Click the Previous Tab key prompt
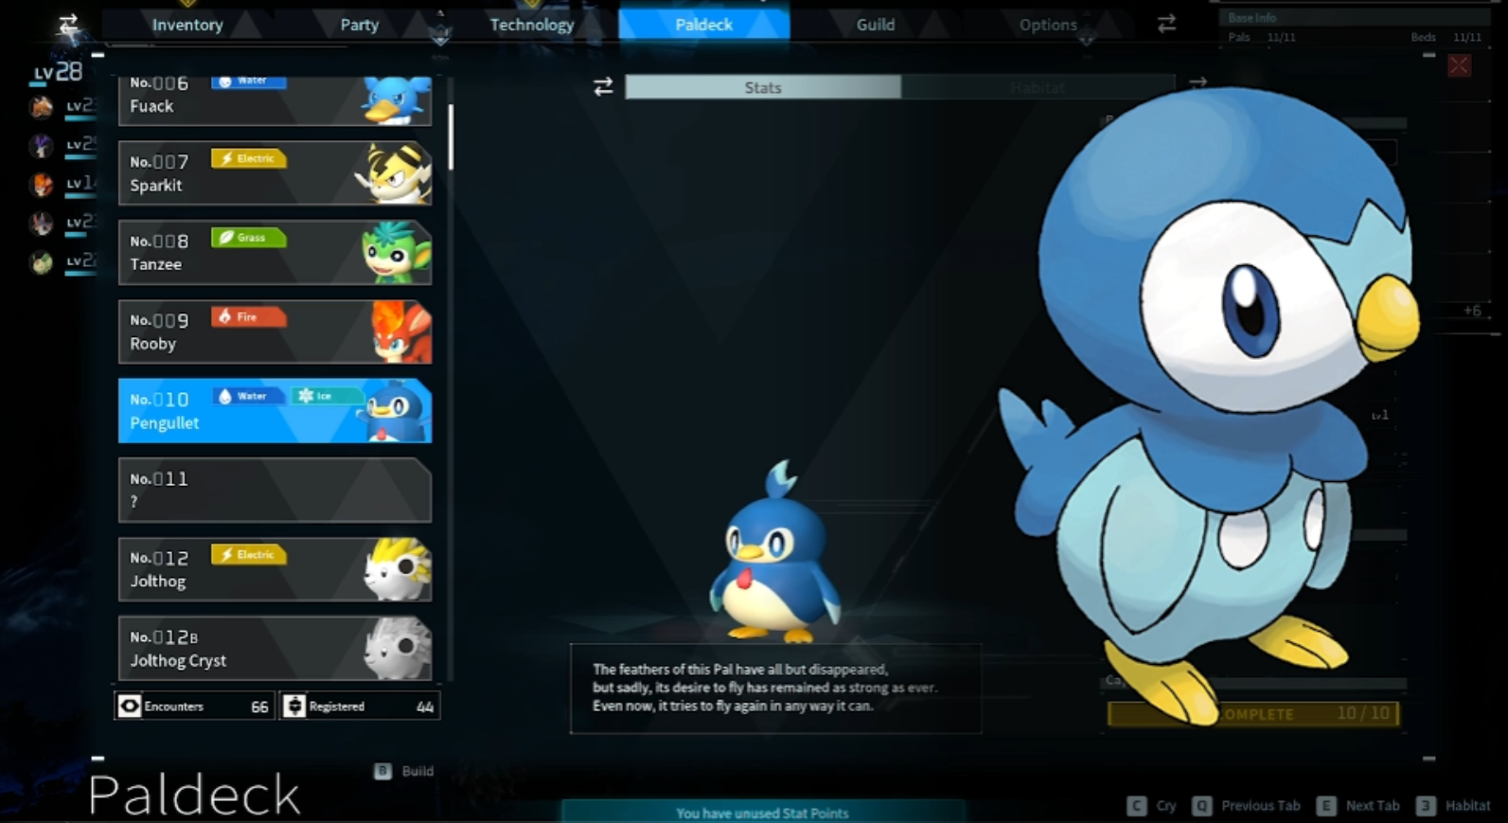The image size is (1508, 823). pyautogui.click(x=1247, y=806)
